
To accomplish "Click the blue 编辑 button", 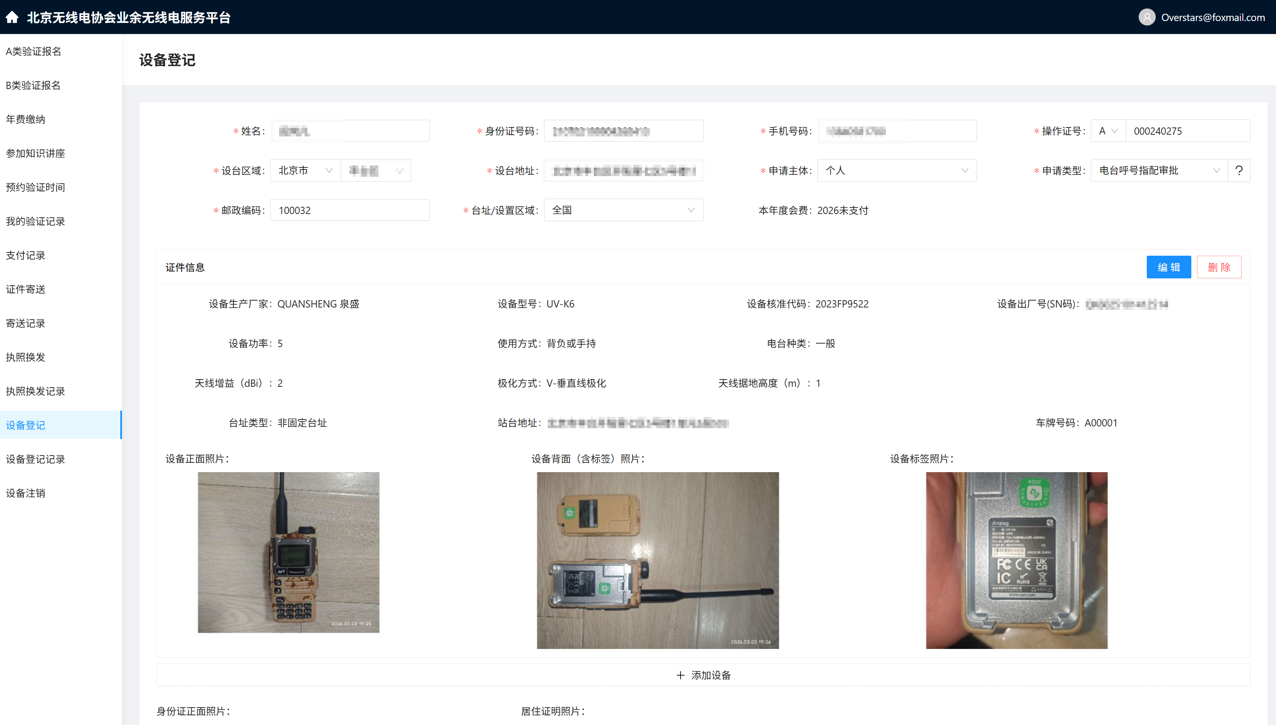I will pos(1168,267).
